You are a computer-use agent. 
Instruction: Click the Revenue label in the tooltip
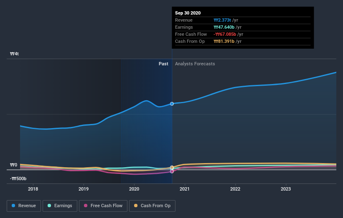coord(184,20)
